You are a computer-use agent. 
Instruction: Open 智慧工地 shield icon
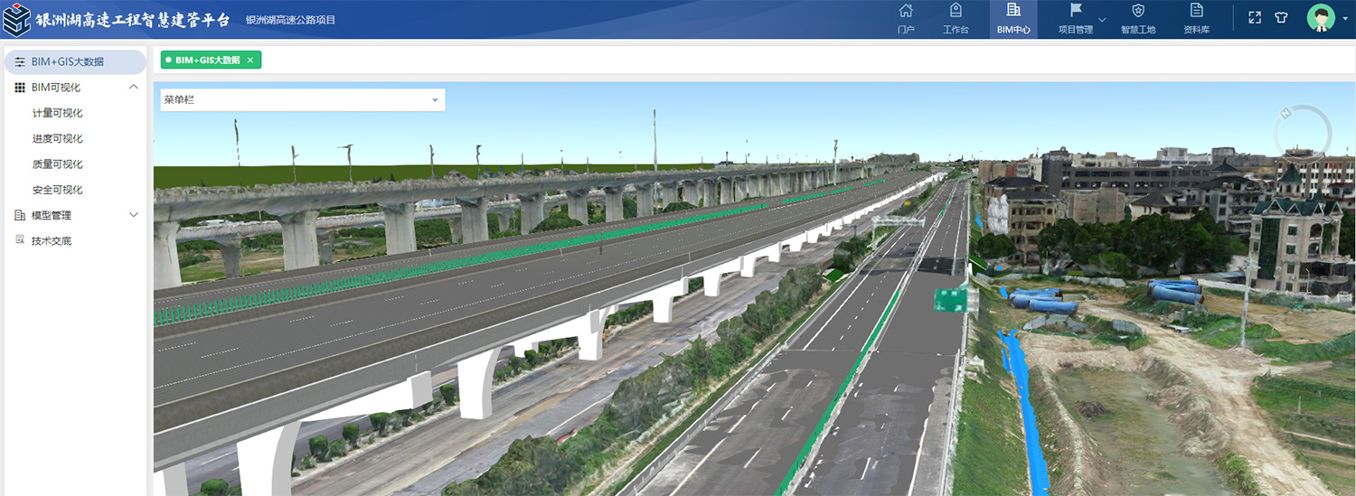pyautogui.click(x=1138, y=19)
